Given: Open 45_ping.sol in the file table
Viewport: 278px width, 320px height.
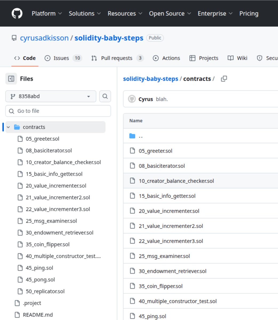Looking at the screenshot, I should 152,316.
